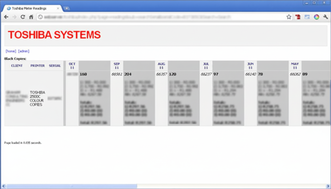Open the [admin] link
Screen dimensions: 331x189
click(x=24, y=51)
